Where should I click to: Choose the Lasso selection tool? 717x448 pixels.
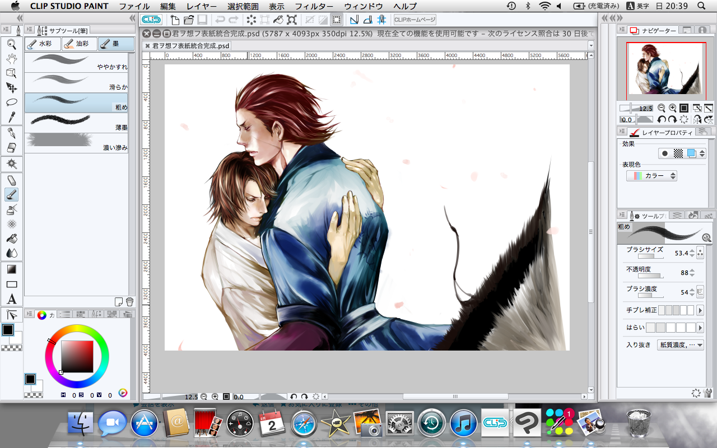click(11, 102)
